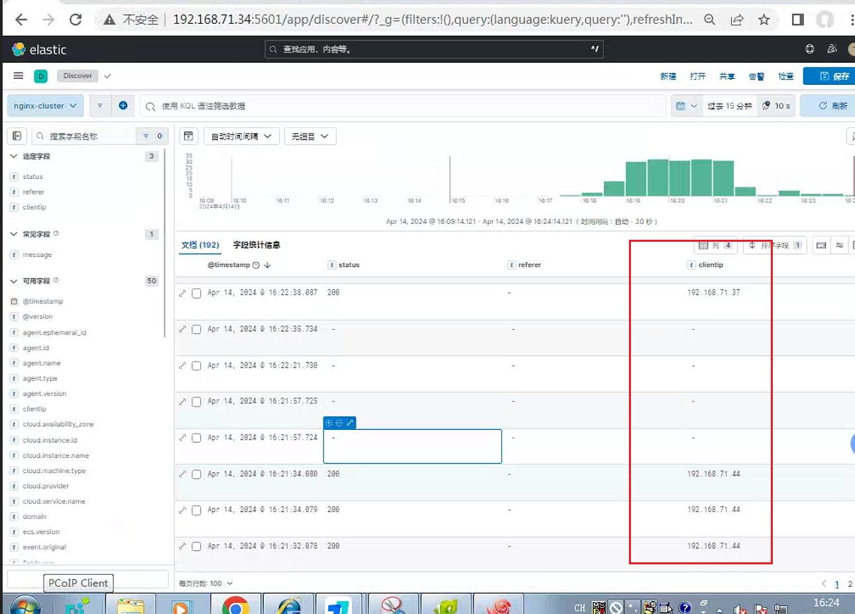Open rows per page 100 dropdown
The width and height of the screenshot is (855, 614).
coord(206,584)
